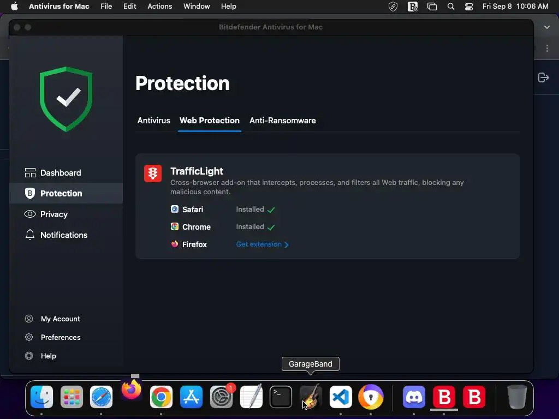Screen dimensions: 559x419
Task: Open the three-dot menu in background window
Action: coord(547,48)
